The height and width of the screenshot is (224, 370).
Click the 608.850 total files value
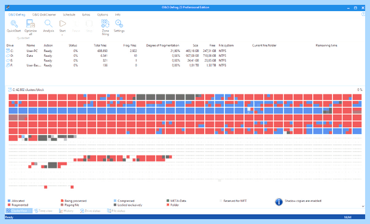tap(102, 51)
